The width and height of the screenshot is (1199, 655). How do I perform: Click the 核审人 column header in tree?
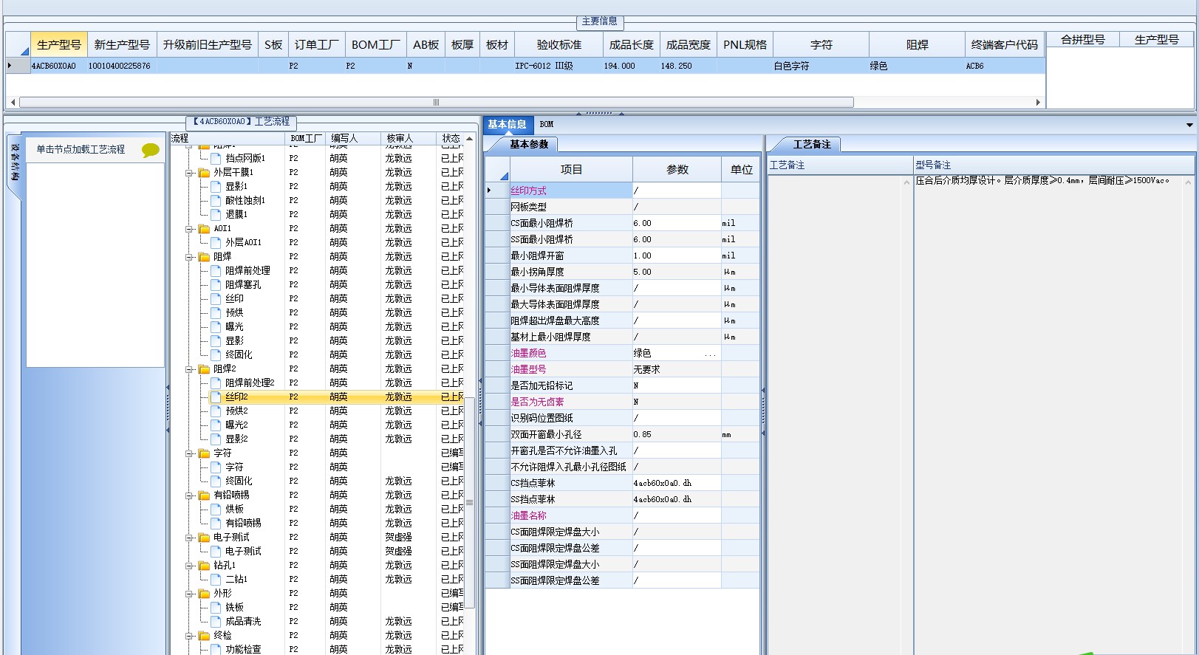[408, 138]
